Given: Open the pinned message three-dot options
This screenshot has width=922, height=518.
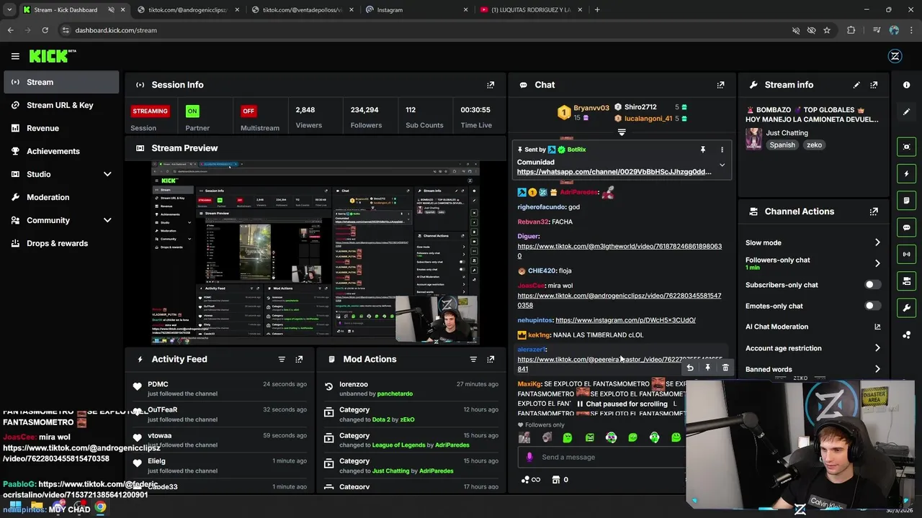Looking at the screenshot, I should (x=722, y=150).
